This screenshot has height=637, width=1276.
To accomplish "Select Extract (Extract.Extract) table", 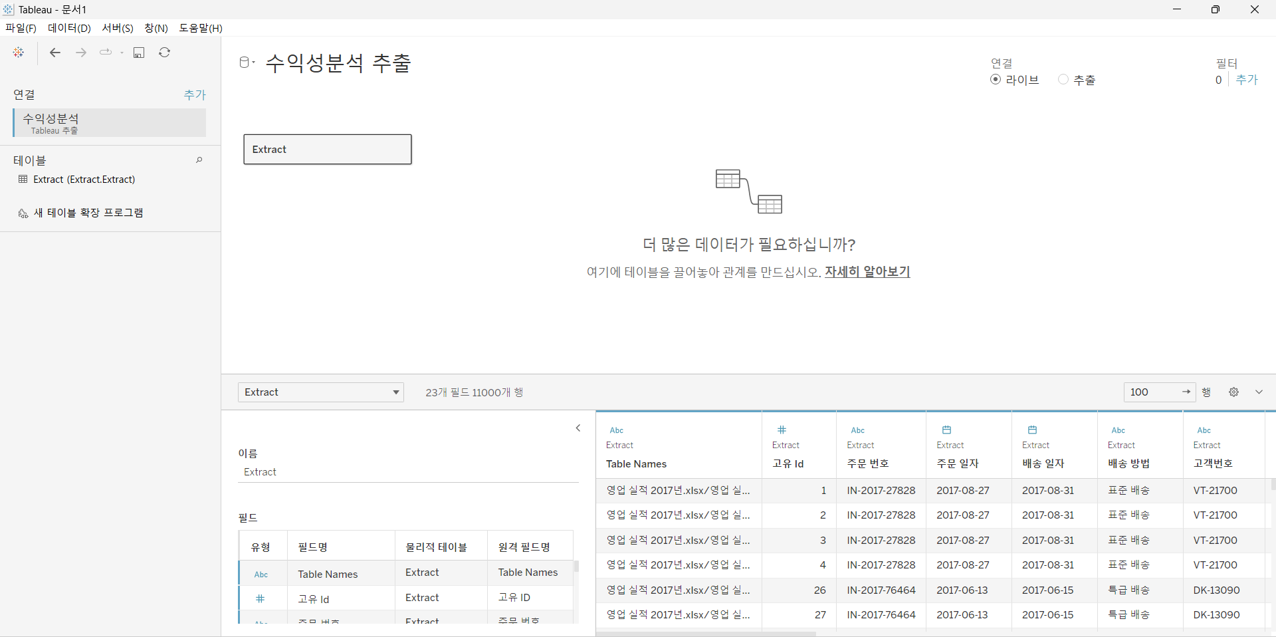I will [x=84, y=180].
